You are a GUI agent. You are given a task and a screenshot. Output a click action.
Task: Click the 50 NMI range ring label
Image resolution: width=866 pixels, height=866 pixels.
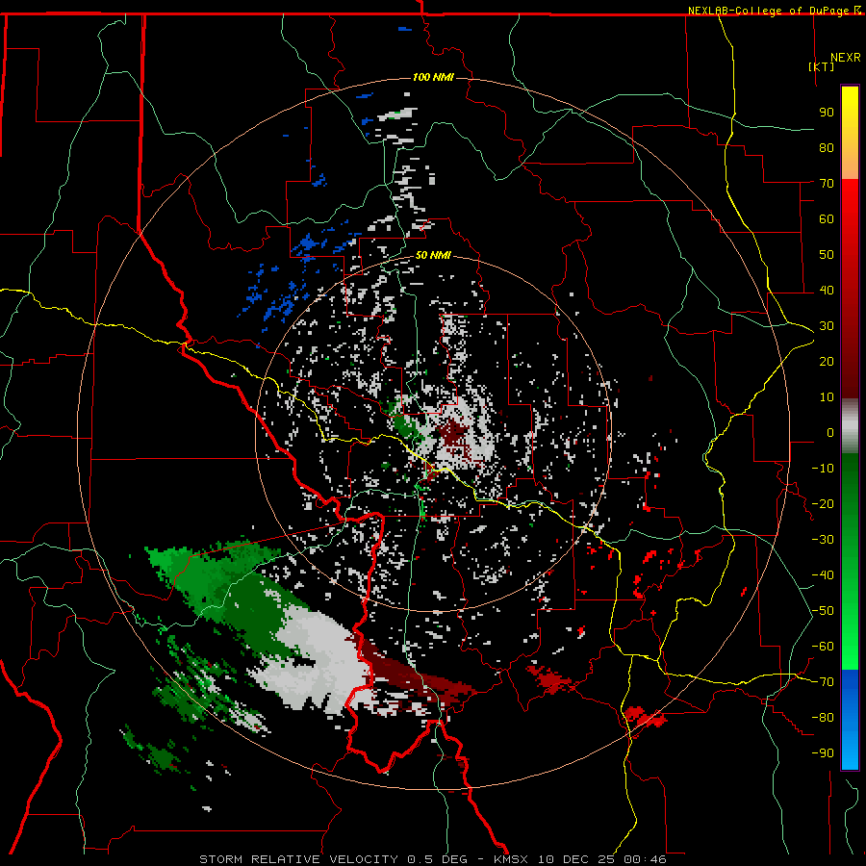(x=433, y=255)
